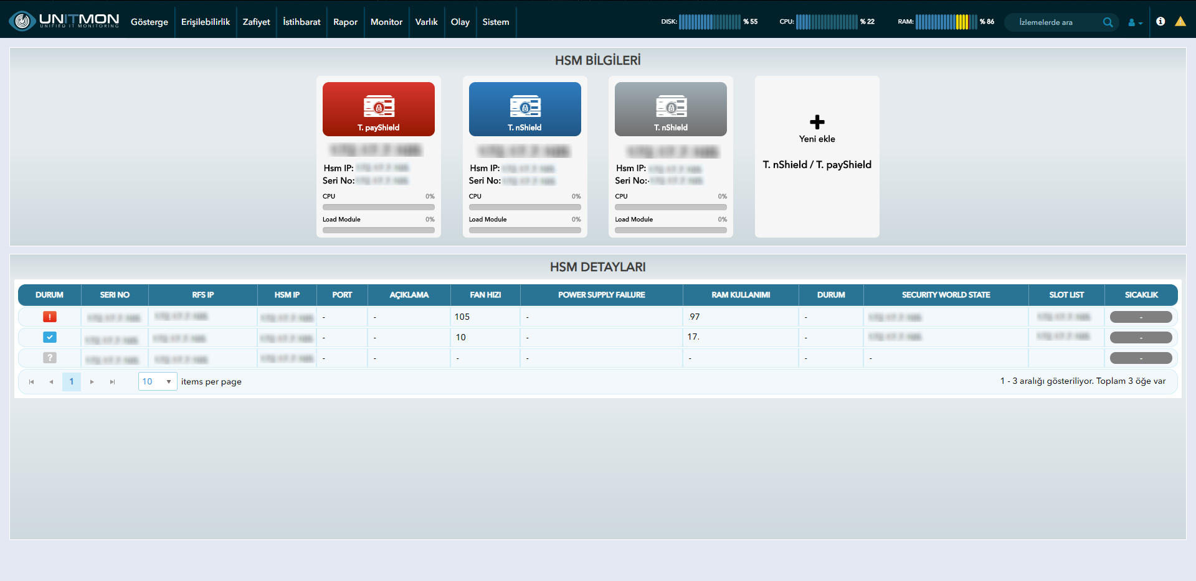Open the Monitor menu
The height and width of the screenshot is (581, 1196).
[x=387, y=22]
